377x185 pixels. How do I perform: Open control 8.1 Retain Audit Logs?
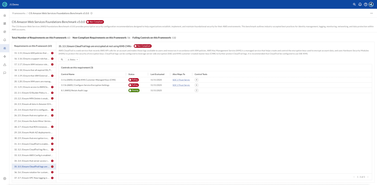coord(74,90)
